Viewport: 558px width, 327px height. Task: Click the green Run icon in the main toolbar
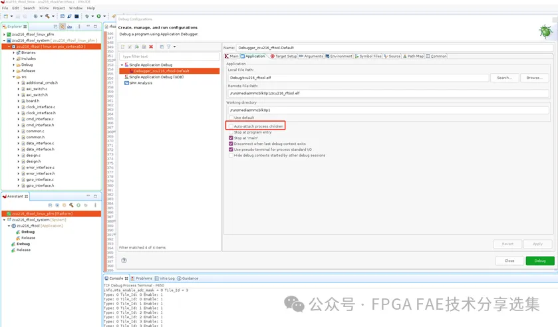pyautogui.click(x=98, y=16)
